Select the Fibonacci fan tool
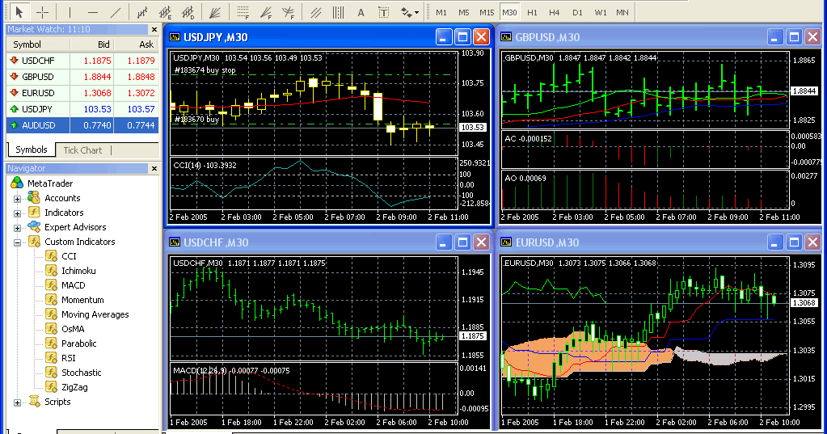Image resolution: width=827 pixels, height=434 pixels. point(266,12)
